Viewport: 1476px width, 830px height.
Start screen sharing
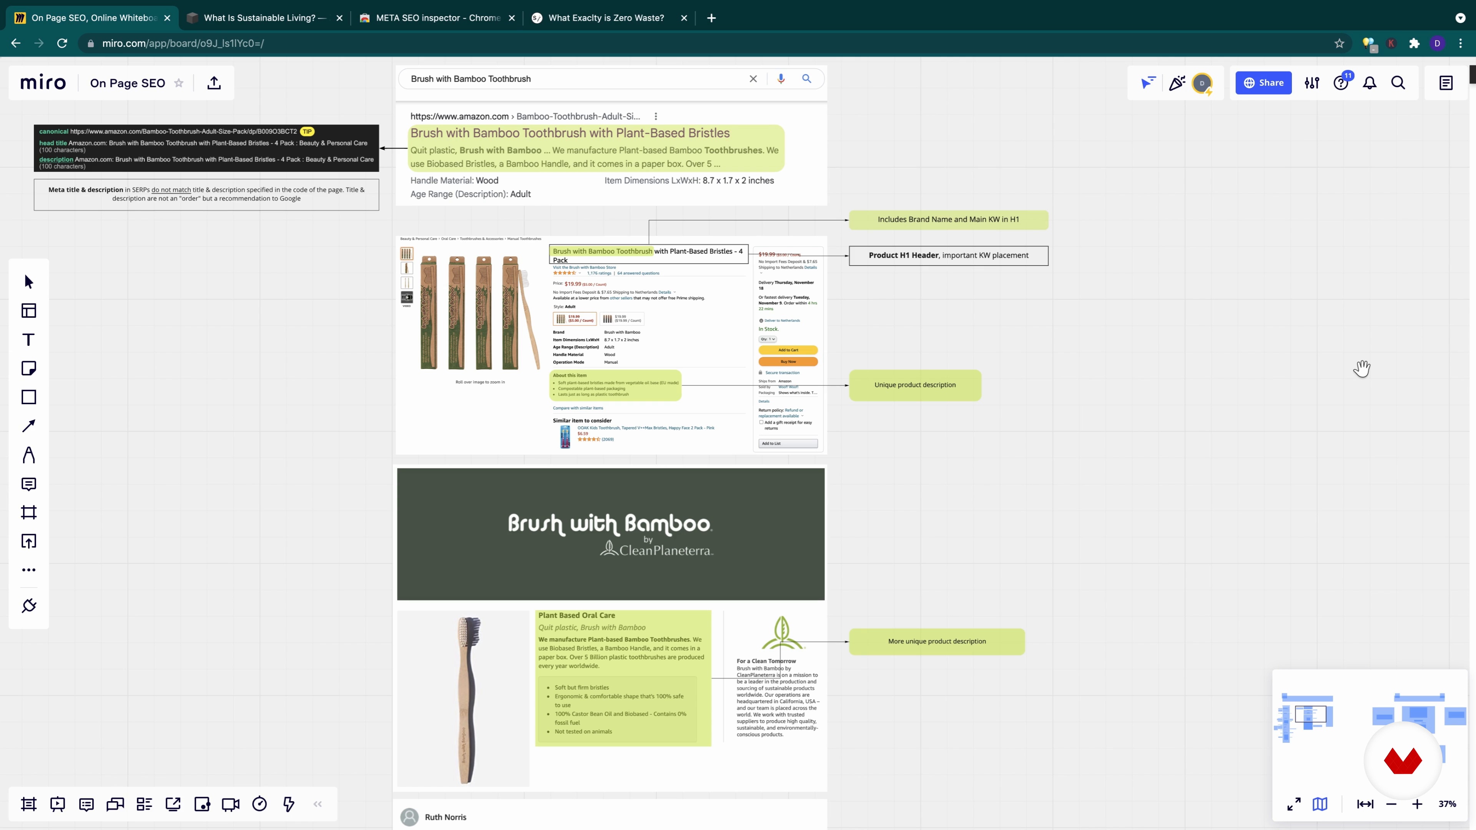click(173, 804)
